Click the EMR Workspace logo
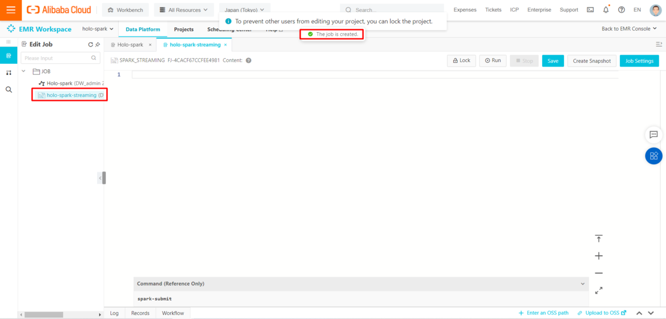The width and height of the screenshot is (666, 319). pyautogui.click(x=39, y=29)
